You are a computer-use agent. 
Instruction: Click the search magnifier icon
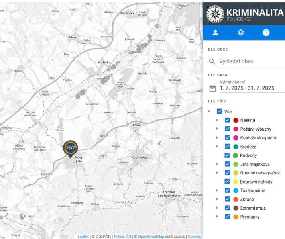pyautogui.click(x=212, y=61)
